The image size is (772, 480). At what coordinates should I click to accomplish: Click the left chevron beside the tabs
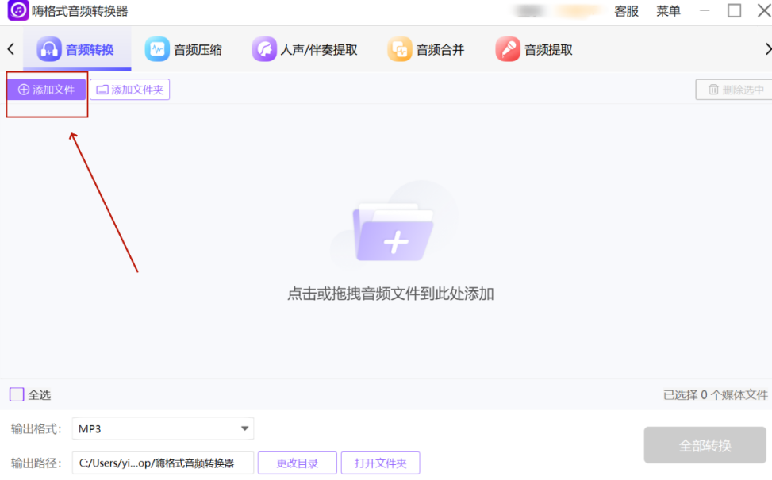10,48
